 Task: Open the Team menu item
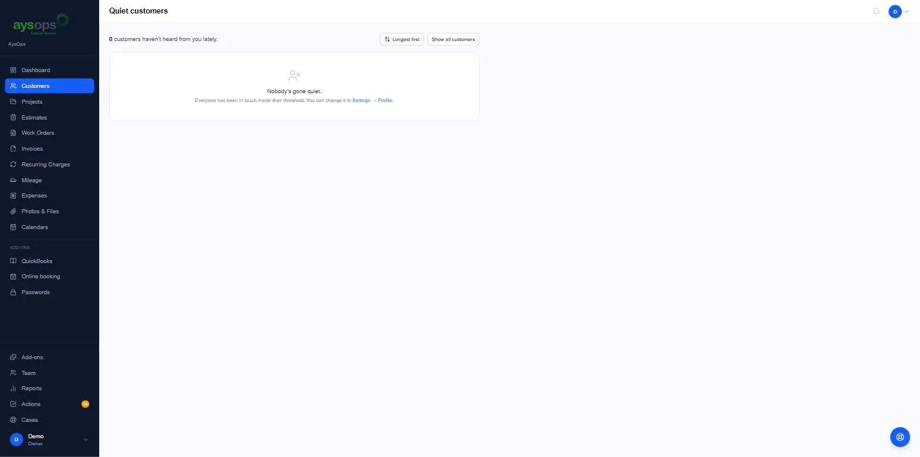coord(49,373)
